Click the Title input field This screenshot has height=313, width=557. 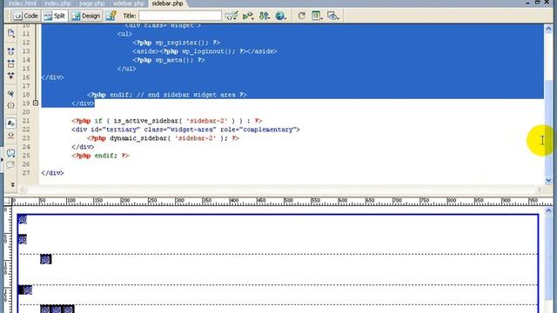[180, 16]
